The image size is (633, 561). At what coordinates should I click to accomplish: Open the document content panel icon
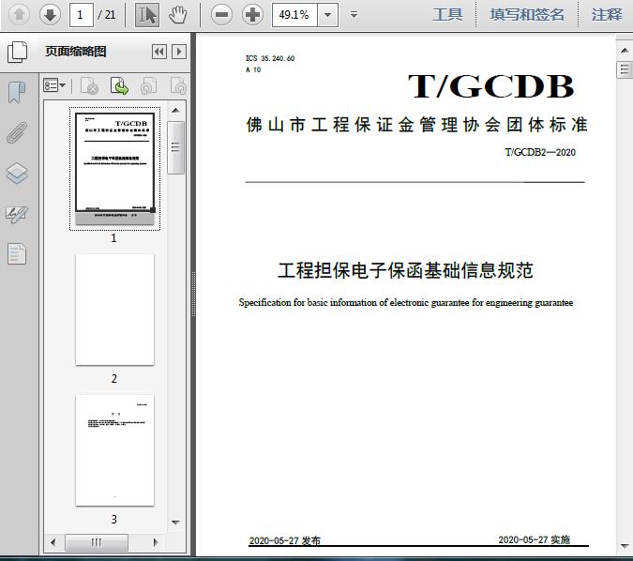click(x=17, y=254)
